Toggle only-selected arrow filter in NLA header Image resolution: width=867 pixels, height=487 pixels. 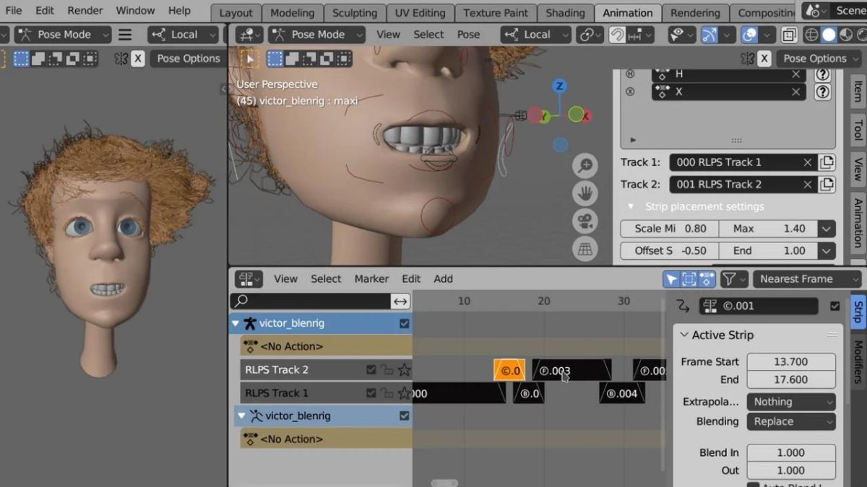tap(672, 278)
